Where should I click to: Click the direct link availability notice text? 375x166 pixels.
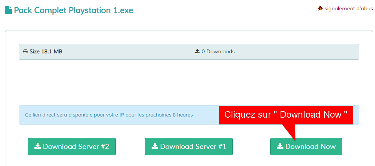click(109, 115)
